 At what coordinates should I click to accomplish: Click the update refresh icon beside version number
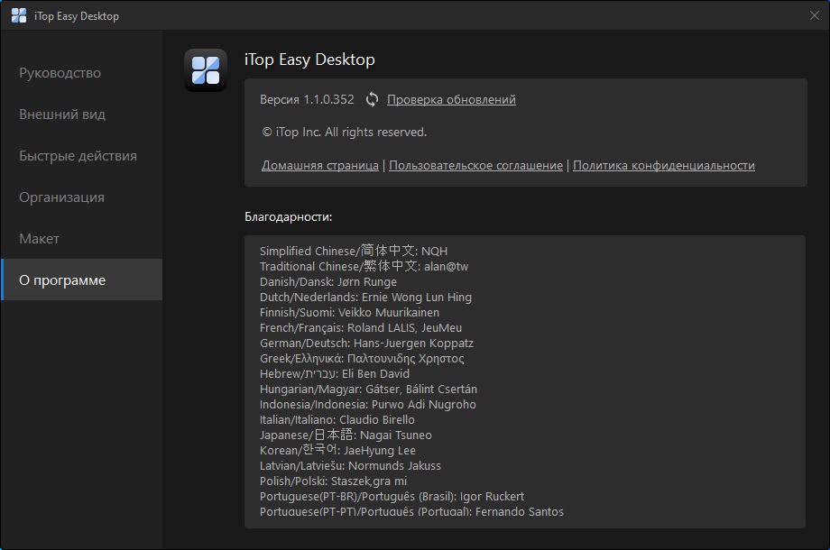point(372,100)
